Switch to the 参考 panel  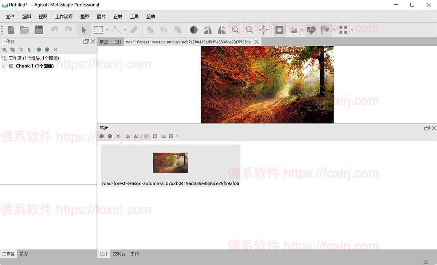click(x=24, y=254)
